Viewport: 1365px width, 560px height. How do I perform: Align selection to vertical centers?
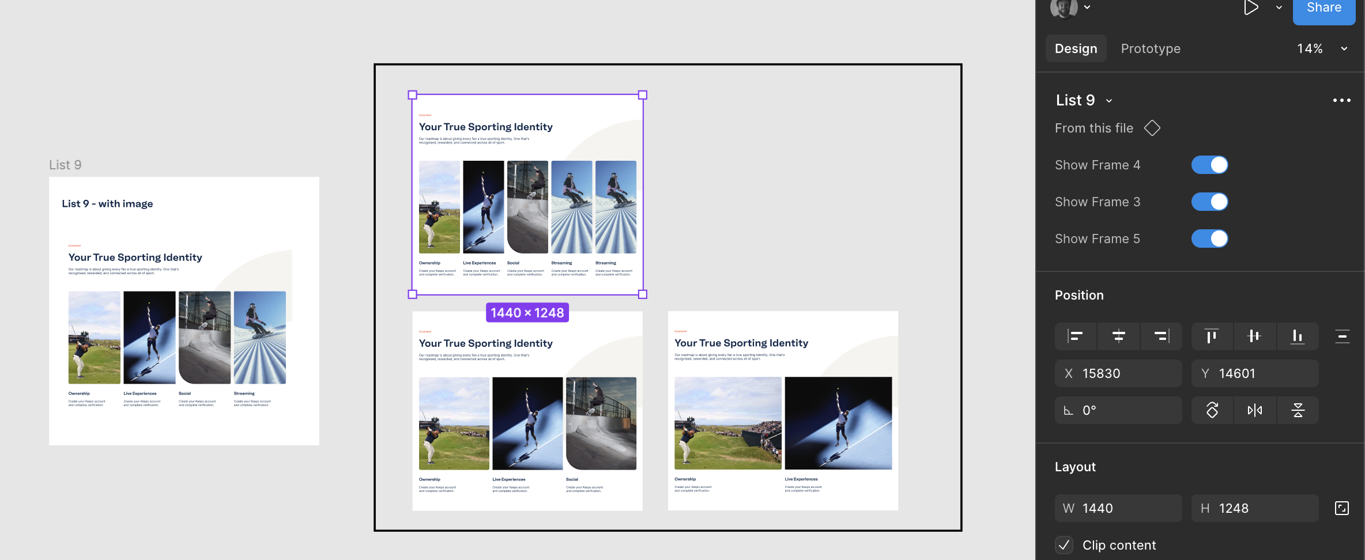(x=1255, y=336)
